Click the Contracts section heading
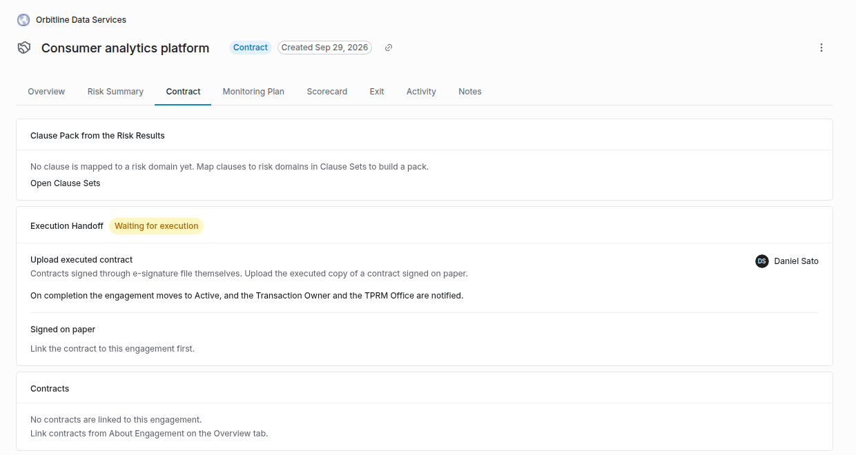The height and width of the screenshot is (455, 856). click(50, 389)
